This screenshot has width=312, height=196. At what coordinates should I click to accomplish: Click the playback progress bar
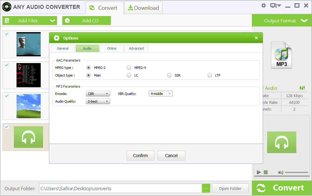[x=282, y=176]
